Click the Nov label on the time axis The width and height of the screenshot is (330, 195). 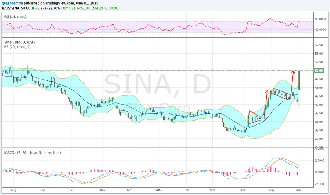click(102, 190)
